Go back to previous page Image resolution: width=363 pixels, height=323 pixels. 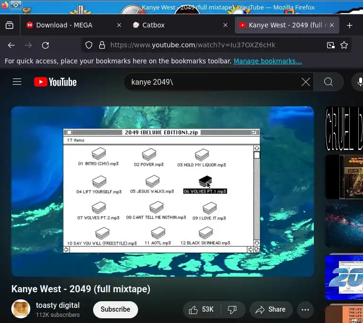coord(11,45)
